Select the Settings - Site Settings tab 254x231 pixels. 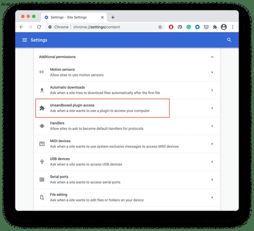tap(74, 17)
